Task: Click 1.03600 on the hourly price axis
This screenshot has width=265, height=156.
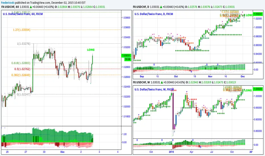Action: pyautogui.click(x=126, y=27)
